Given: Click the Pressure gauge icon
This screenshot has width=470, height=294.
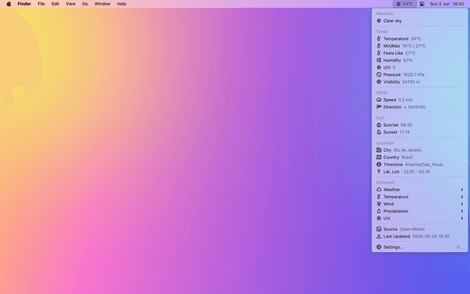Looking at the screenshot, I should 379,74.
